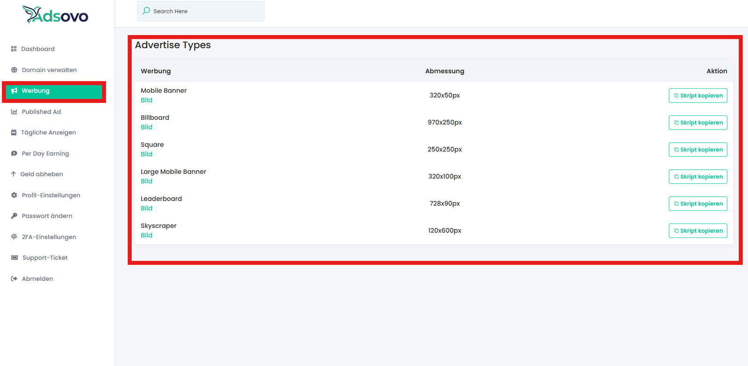Viewport: 748px width, 366px height.
Task: Focus the Search Here input field
Action: tap(206, 11)
